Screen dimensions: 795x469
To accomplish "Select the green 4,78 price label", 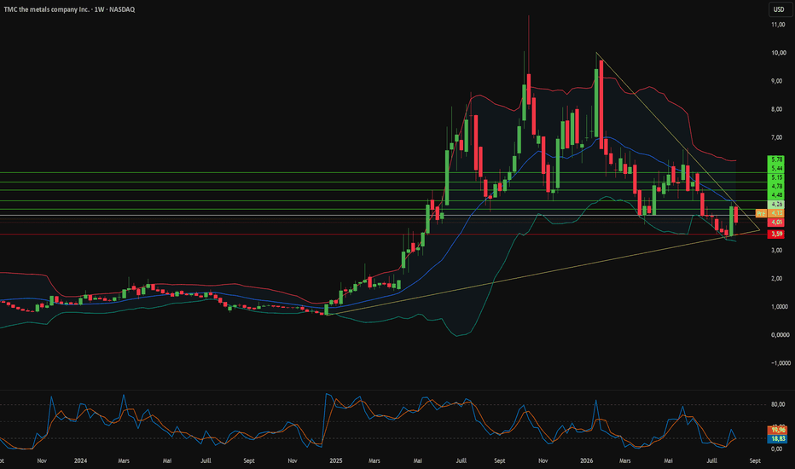I will pyautogui.click(x=776, y=186).
